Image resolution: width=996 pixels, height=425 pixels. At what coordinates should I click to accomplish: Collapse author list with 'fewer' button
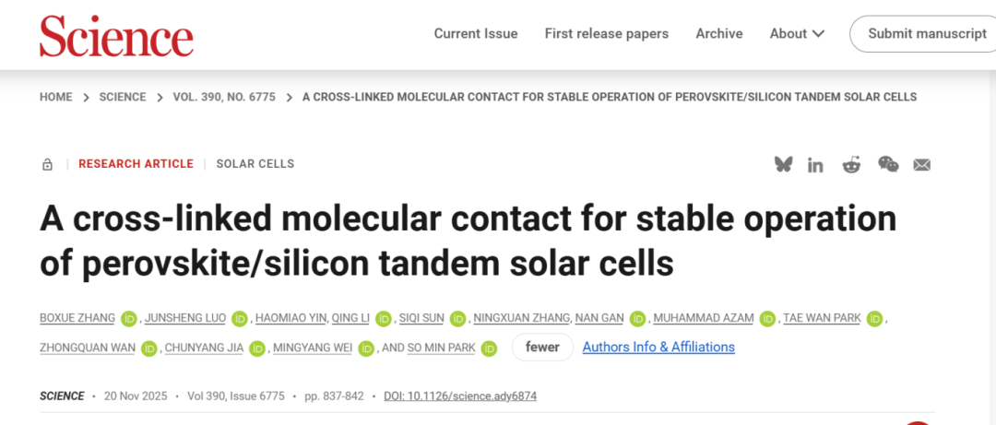coord(542,348)
